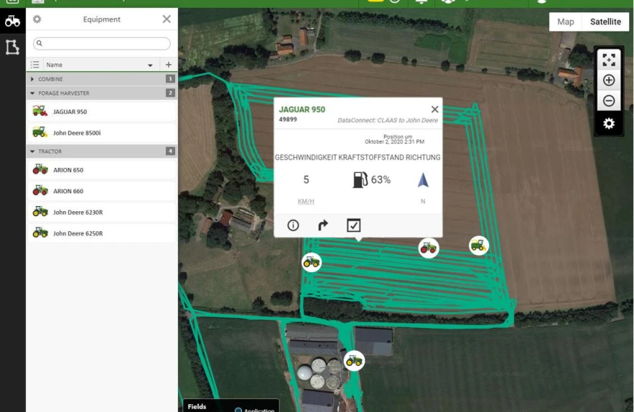
Task: Click the COMBINE count badge
Action: tap(170, 79)
